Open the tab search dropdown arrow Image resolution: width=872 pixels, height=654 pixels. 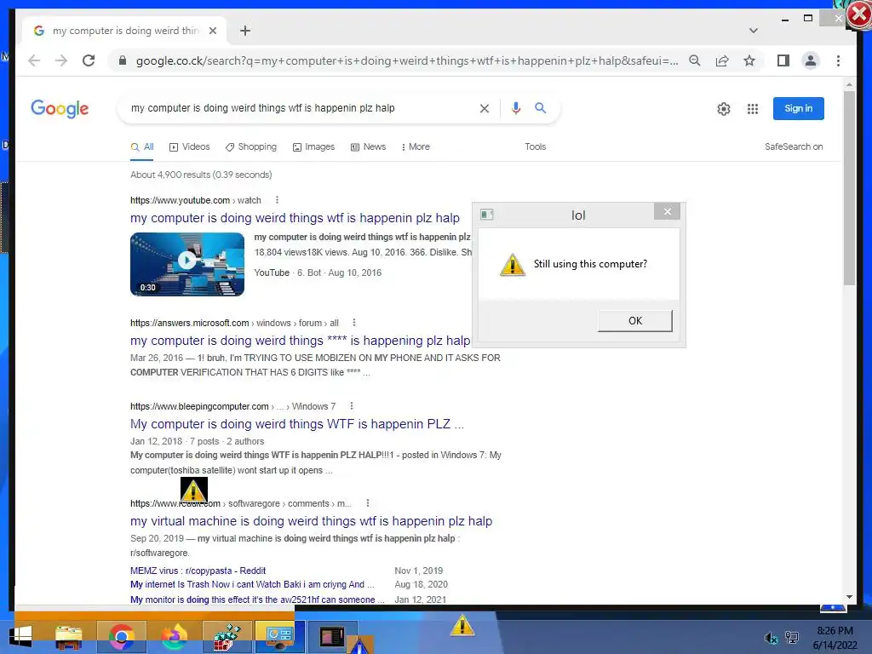point(754,31)
